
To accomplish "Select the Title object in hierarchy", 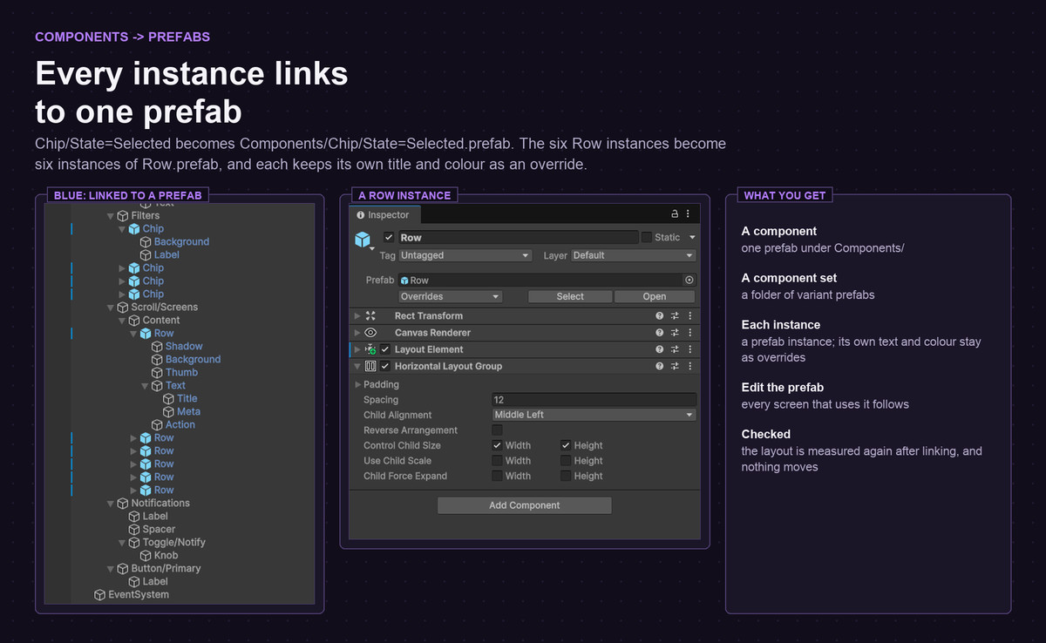I will (187, 398).
